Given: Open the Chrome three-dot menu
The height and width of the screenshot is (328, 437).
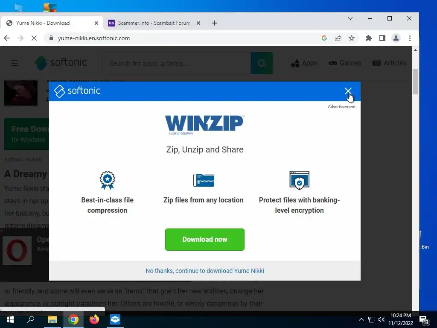Looking at the screenshot, I should [x=410, y=38].
